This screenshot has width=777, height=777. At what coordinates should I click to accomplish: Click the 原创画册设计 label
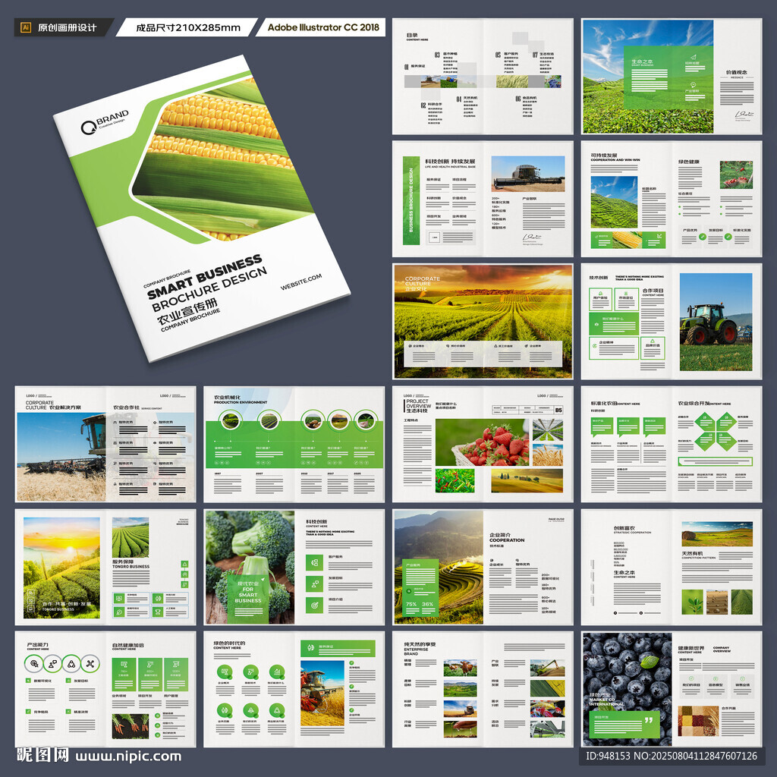[x=67, y=28]
